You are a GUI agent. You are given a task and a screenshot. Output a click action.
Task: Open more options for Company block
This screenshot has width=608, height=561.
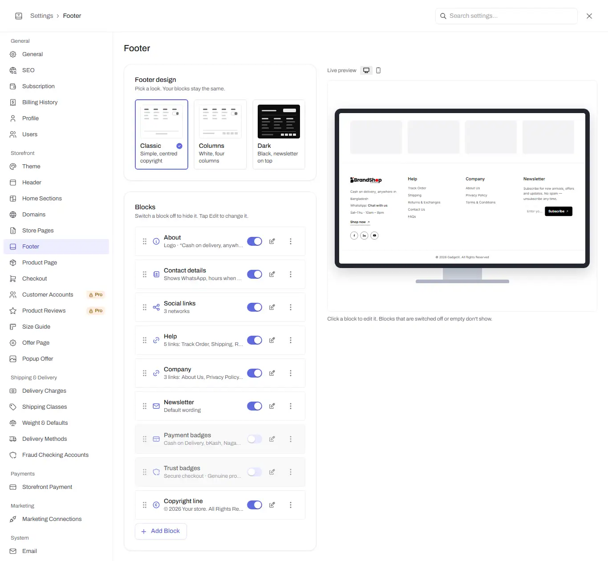(x=291, y=373)
